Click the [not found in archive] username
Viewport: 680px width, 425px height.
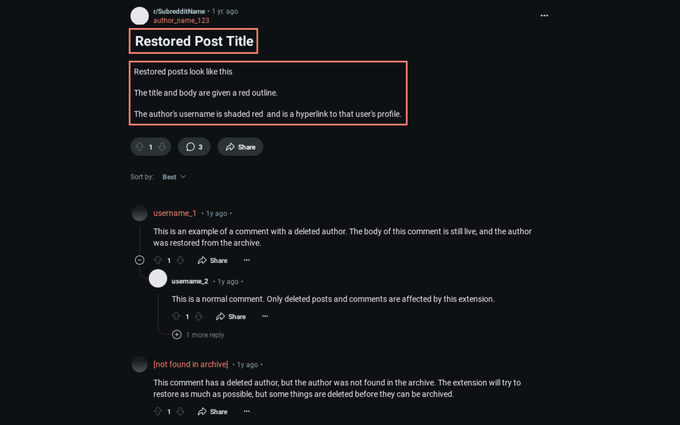pyautogui.click(x=191, y=364)
